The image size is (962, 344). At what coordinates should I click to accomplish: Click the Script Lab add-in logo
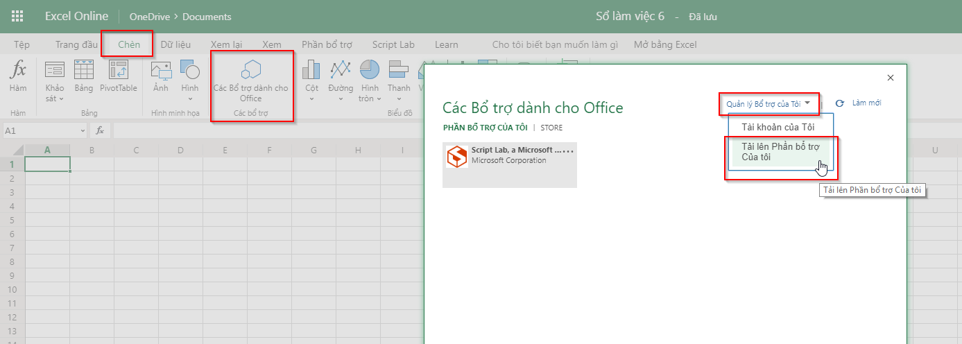(457, 157)
